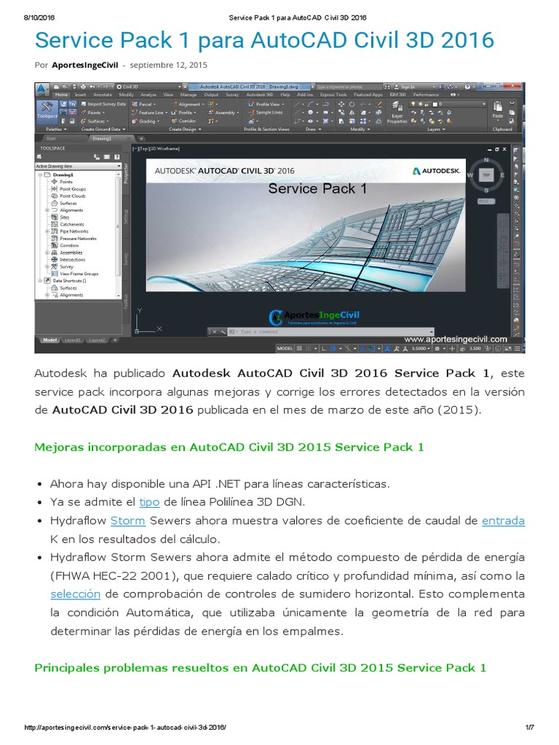This screenshot has height=745, width=559.
Task: Click the Import Survey Data button
Action: pyautogui.click(x=103, y=104)
